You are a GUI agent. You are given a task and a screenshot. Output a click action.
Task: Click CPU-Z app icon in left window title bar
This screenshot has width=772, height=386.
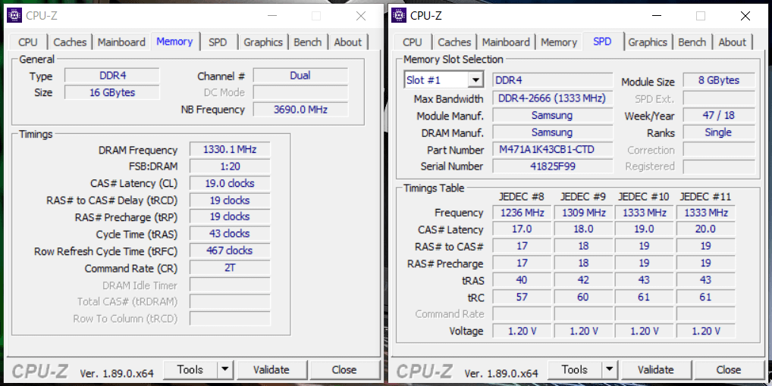[14, 15]
